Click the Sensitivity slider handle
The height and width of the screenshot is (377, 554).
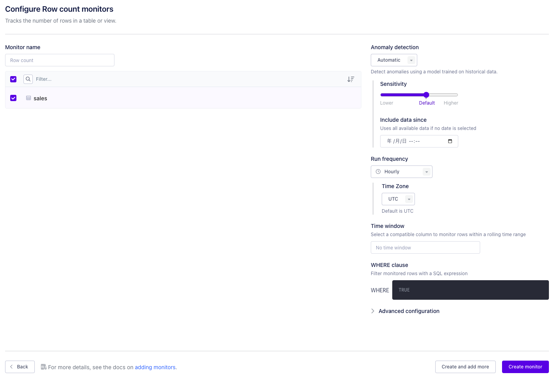click(426, 95)
